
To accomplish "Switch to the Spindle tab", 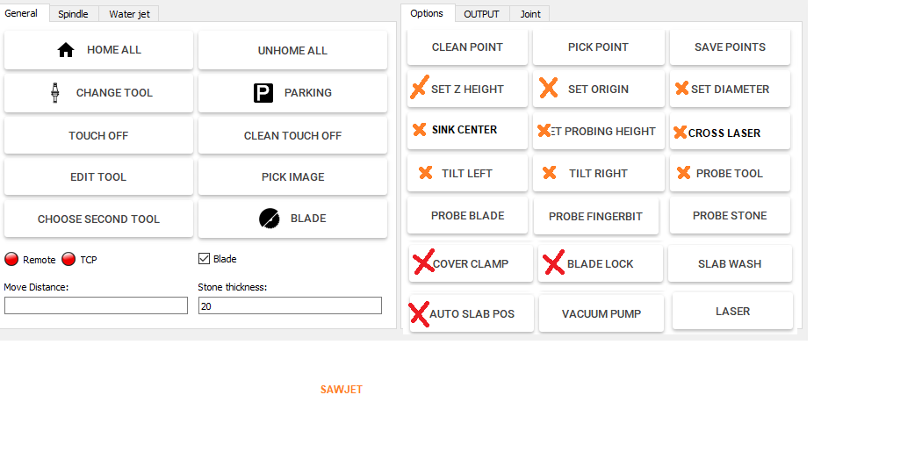I will (x=73, y=14).
